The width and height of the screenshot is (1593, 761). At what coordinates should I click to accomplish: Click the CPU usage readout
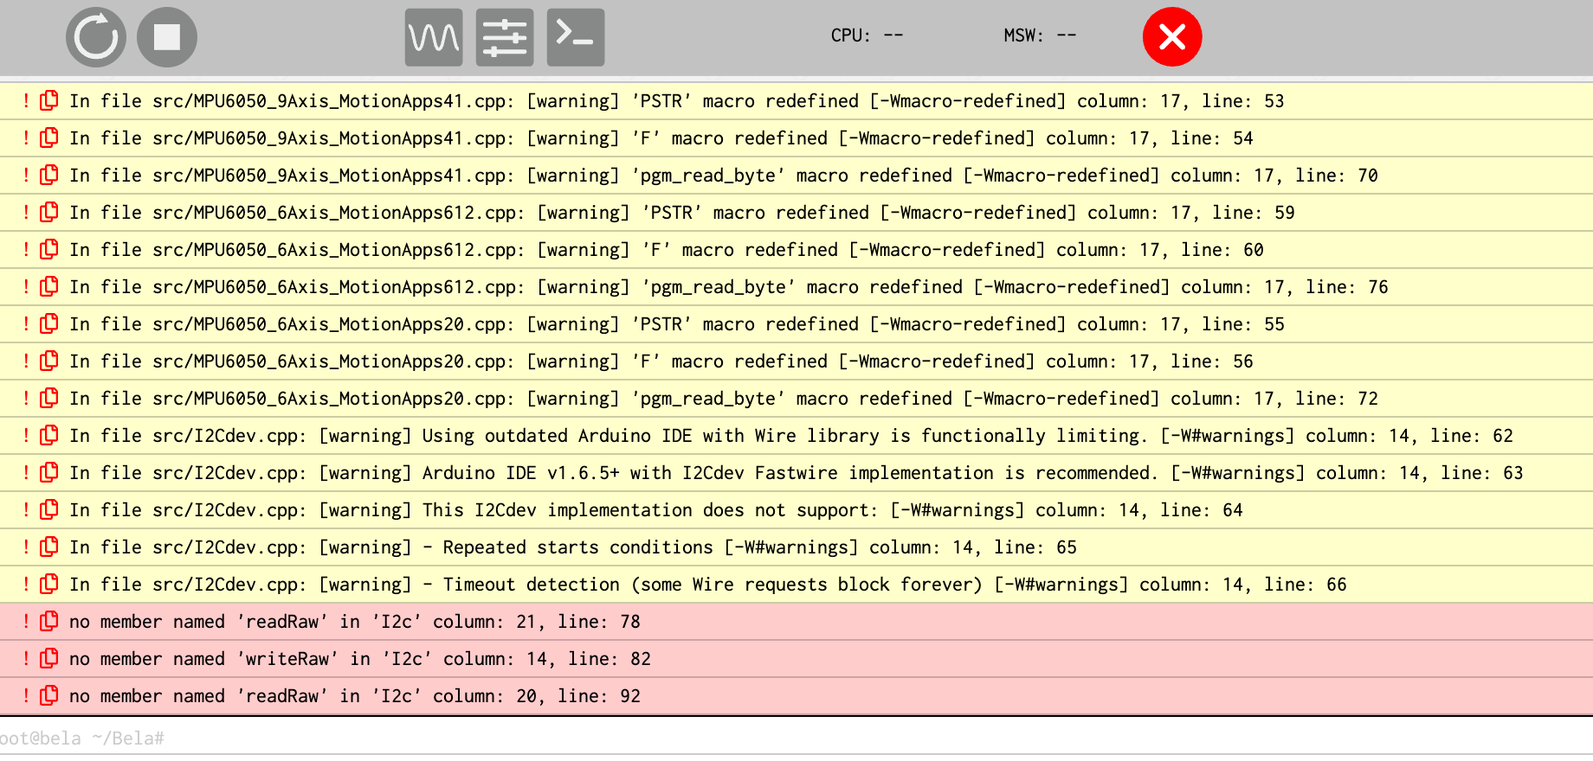(x=867, y=36)
